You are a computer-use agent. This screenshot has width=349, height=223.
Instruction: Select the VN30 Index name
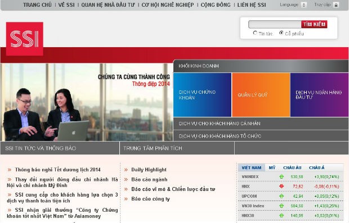point(253,206)
